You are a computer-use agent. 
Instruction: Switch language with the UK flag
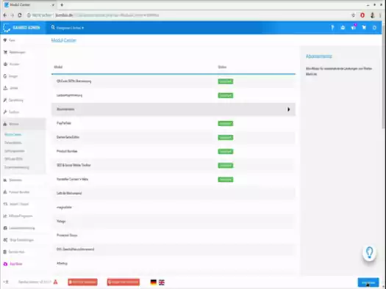click(162, 282)
